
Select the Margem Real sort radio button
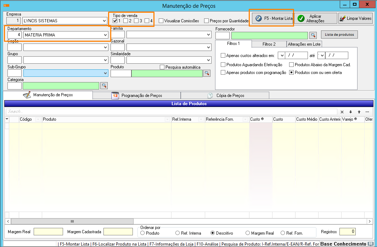coord(248,233)
